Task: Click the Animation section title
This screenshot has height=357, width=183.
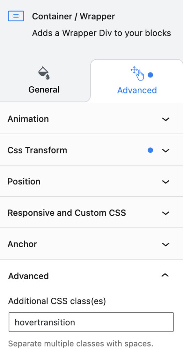Action: (28, 119)
